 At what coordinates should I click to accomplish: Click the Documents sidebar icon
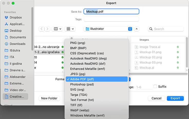click(6, 37)
